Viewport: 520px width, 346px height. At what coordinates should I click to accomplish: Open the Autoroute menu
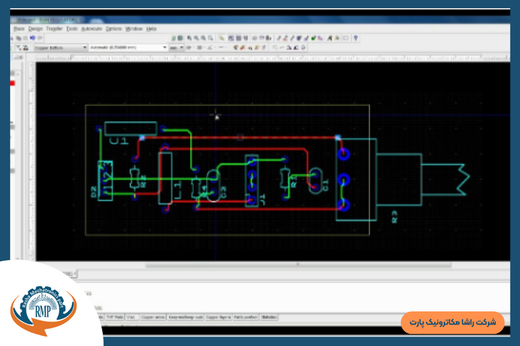click(91, 29)
